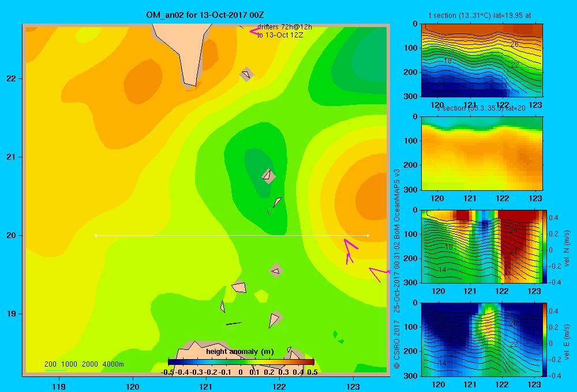Click latitude label 21 on the main map
The height and width of the screenshot is (392, 577).
coord(12,157)
